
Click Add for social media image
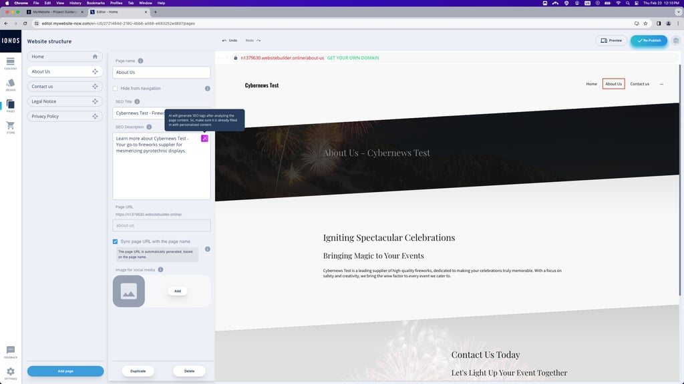(x=178, y=291)
